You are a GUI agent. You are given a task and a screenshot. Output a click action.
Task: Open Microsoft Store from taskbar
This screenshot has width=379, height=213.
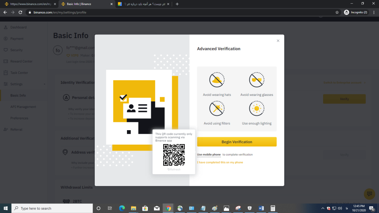[145, 208]
